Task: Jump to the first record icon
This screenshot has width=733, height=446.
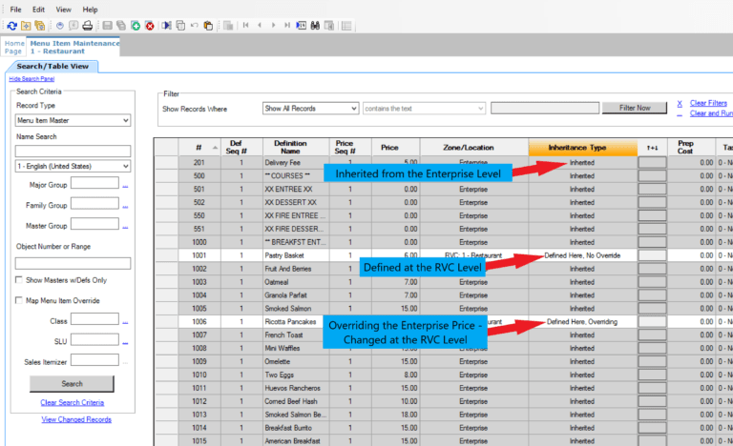Action: (x=245, y=25)
